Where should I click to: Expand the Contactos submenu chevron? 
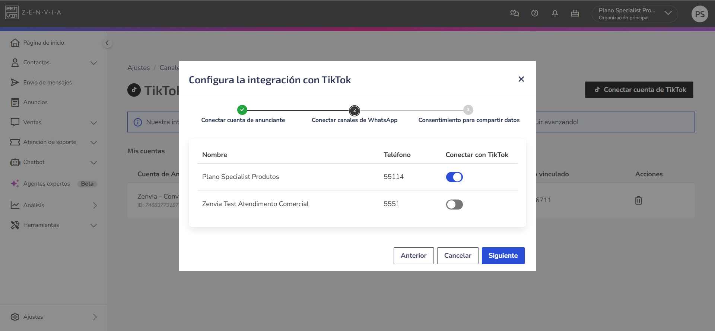coord(94,63)
